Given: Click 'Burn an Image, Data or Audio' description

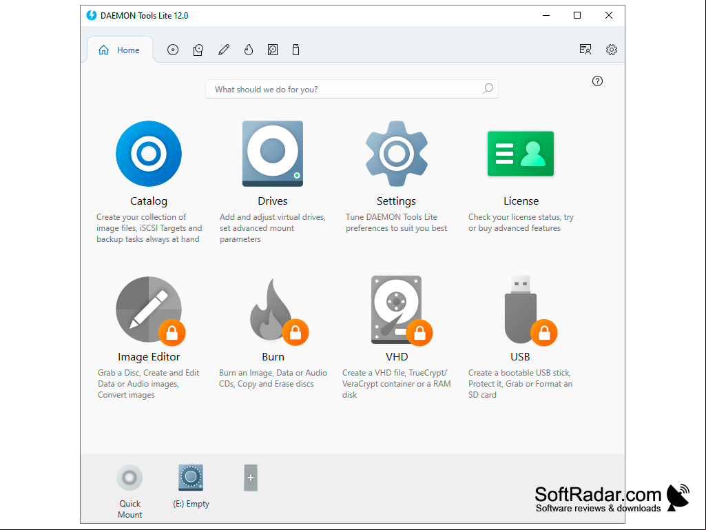Looking at the screenshot, I should 273,378.
